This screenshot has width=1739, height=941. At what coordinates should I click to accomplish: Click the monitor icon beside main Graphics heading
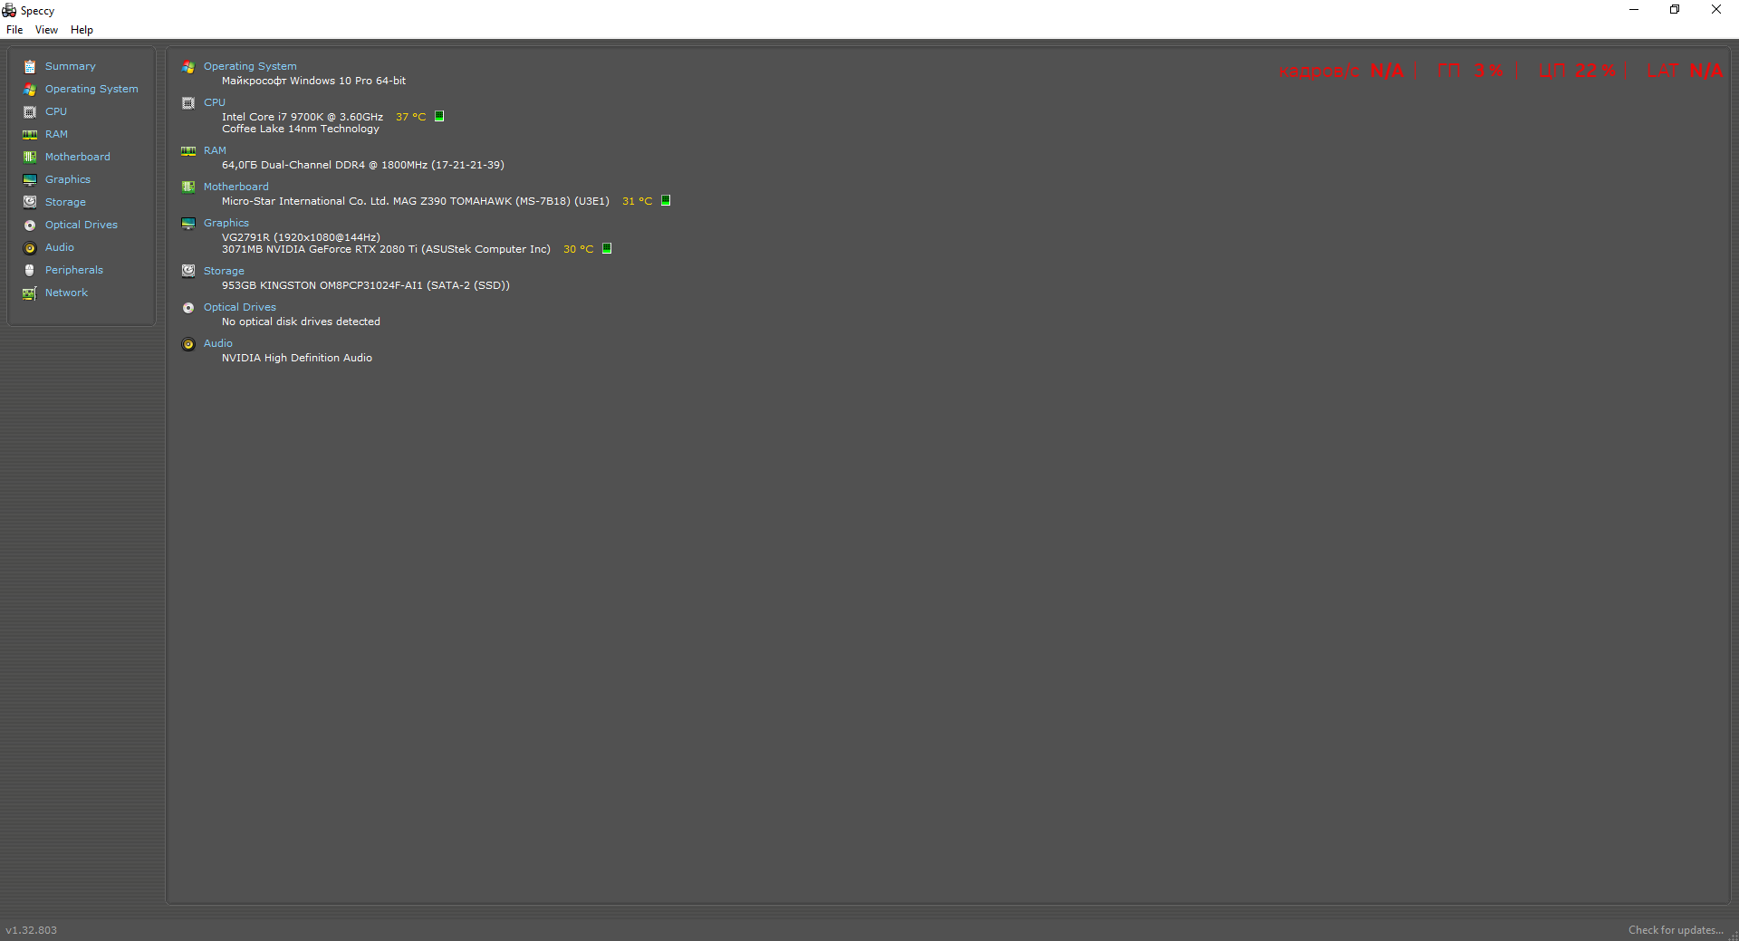click(x=188, y=224)
